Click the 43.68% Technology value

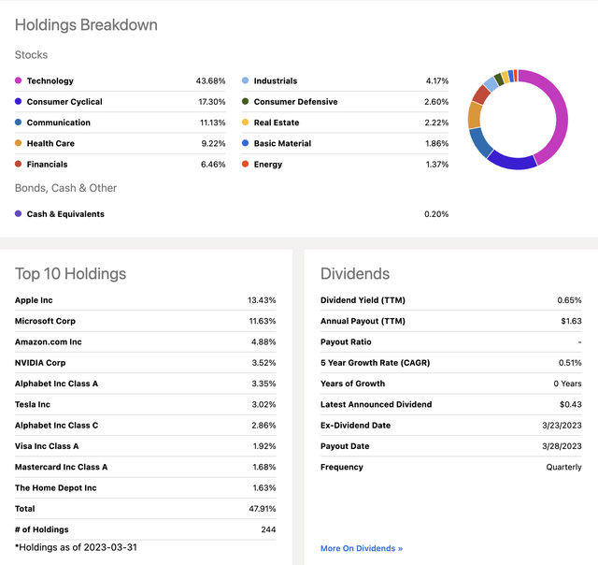point(210,81)
